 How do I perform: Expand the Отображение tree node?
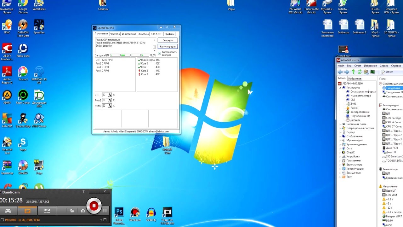coord(340,136)
